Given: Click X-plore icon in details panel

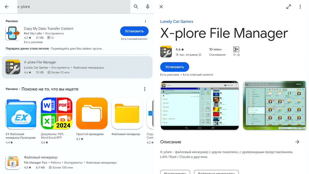Looking at the screenshot, I should 166,52.
